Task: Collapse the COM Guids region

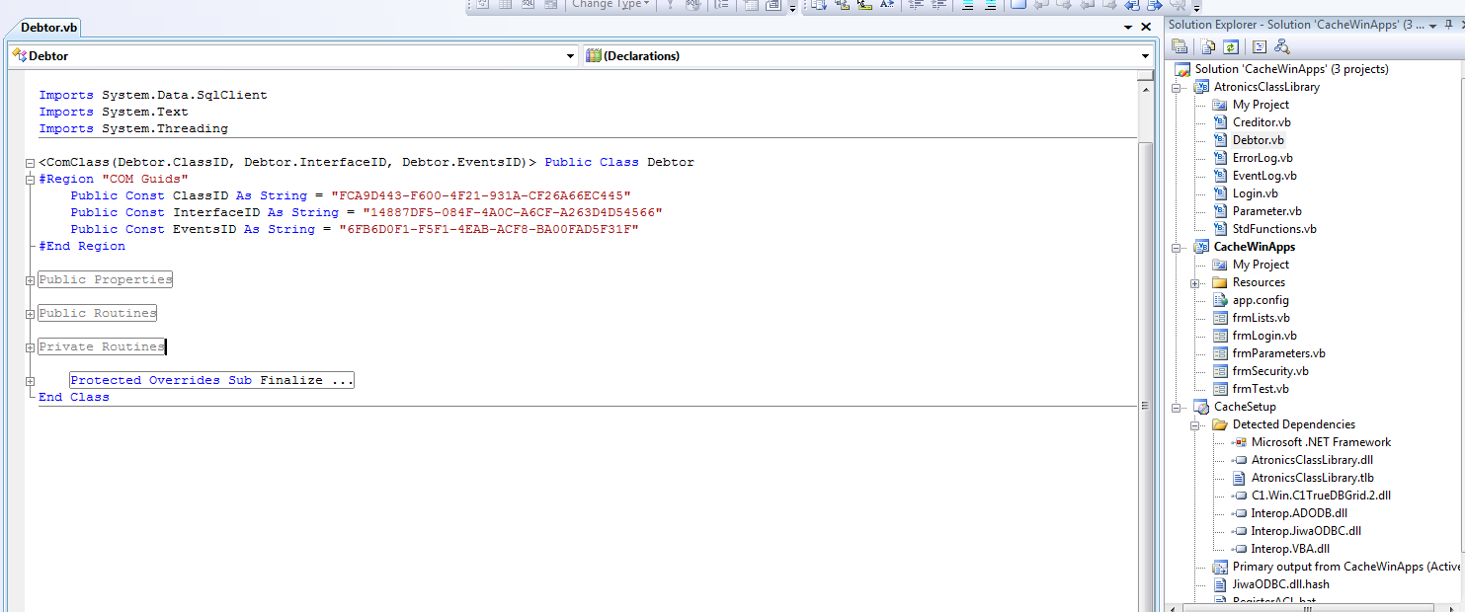Action: pos(31,179)
